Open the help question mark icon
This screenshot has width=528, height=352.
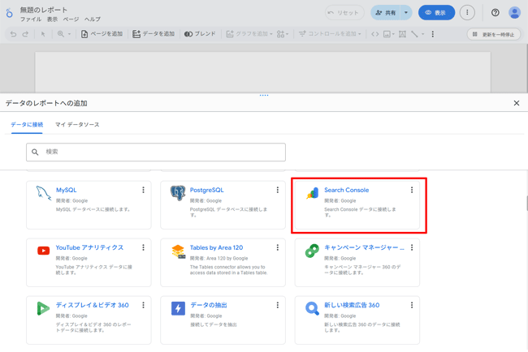tap(495, 13)
